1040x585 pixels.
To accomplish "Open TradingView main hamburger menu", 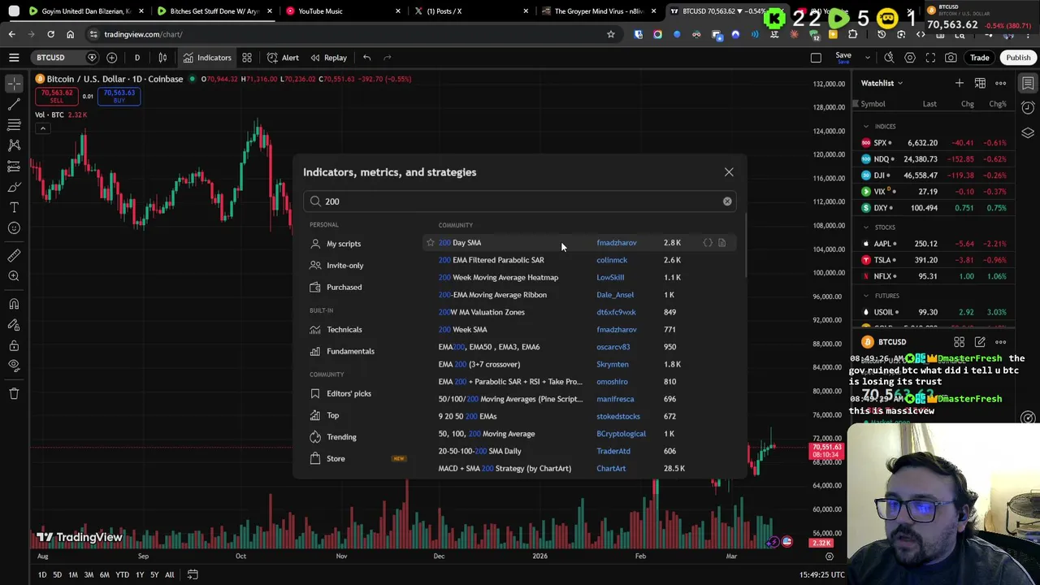I will [14, 58].
